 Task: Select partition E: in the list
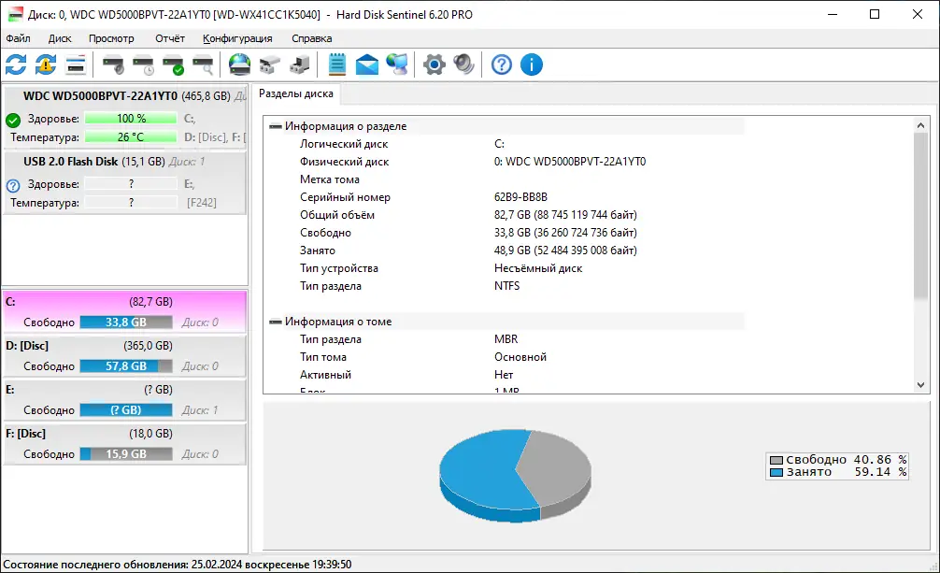tap(125, 399)
